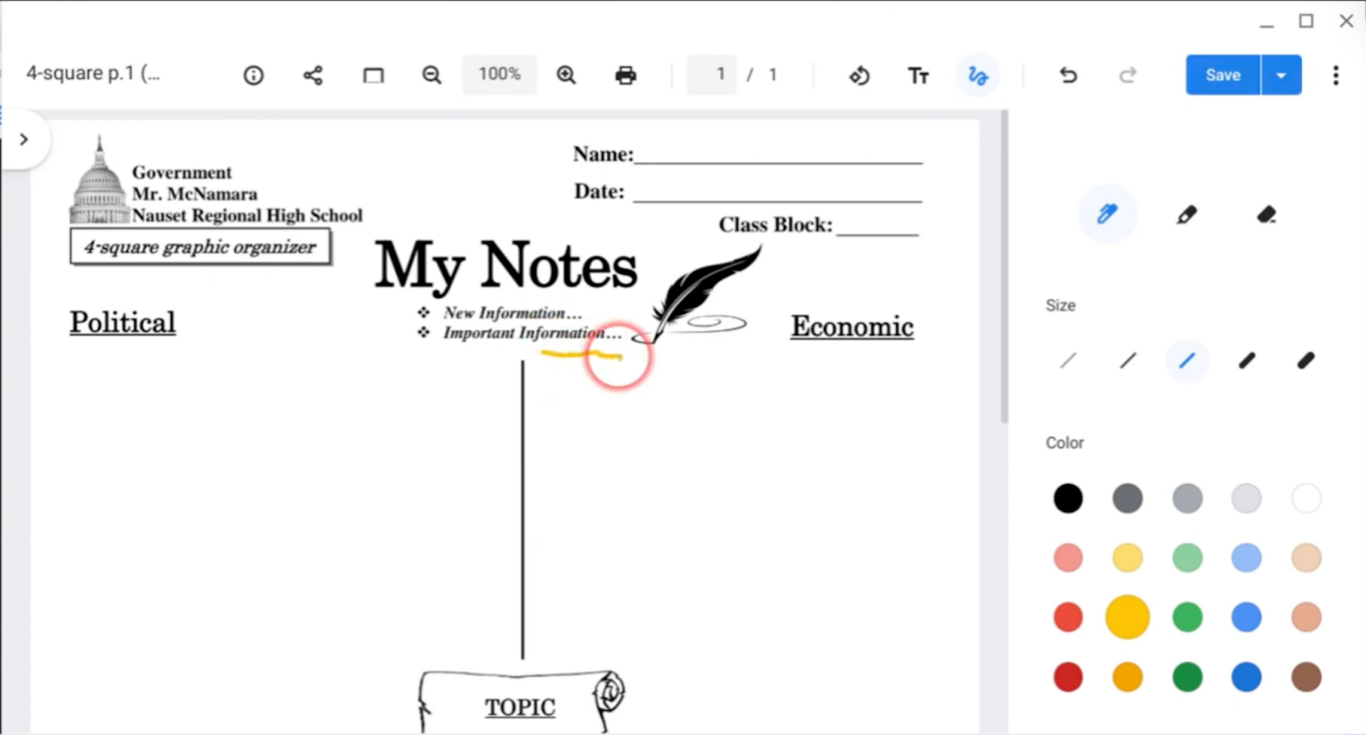Image resolution: width=1366 pixels, height=735 pixels.
Task: Open the document info panel
Action: (253, 74)
